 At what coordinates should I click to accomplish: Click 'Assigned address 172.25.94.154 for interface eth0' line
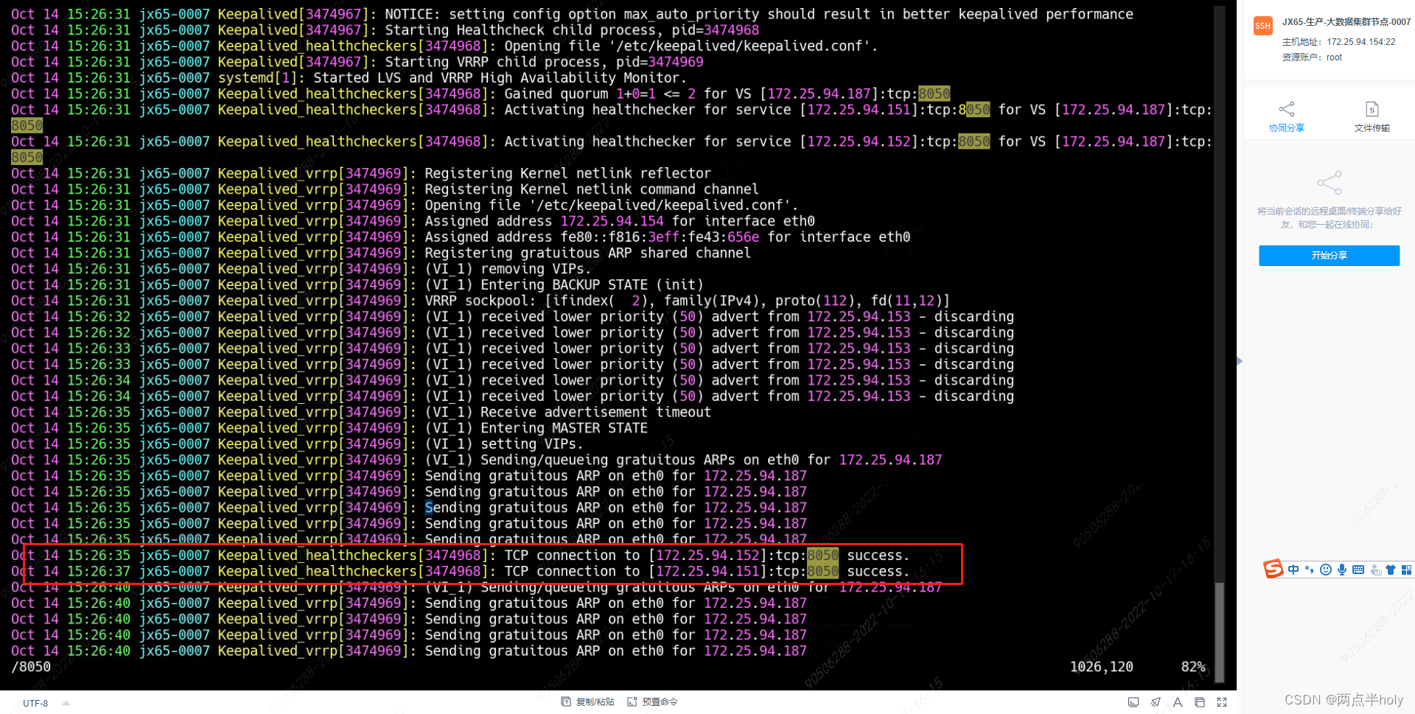pos(413,221)
